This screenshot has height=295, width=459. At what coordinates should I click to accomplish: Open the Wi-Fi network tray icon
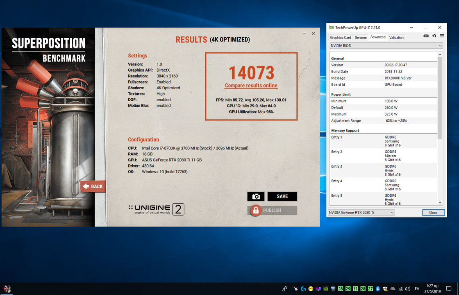point(400,289)
